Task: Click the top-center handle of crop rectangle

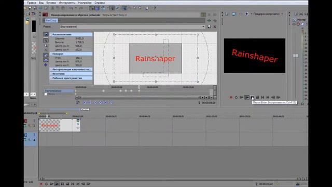Action: (156, 34)
